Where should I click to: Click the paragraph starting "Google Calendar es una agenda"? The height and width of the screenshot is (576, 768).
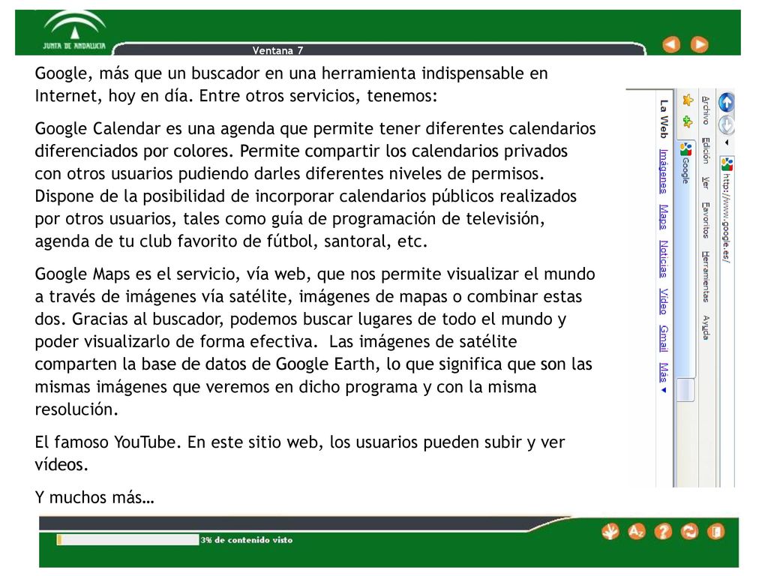(316, 184)
